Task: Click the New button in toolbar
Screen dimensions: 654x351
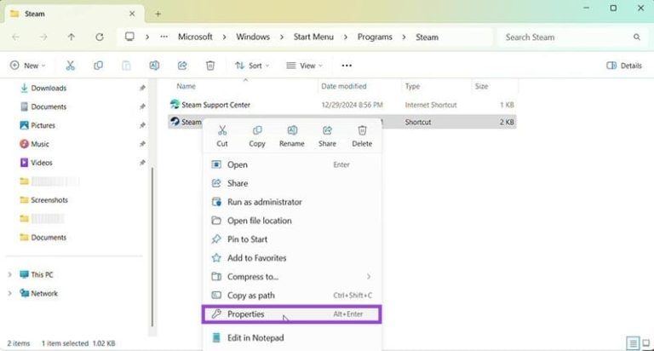Action: point(27,66)
